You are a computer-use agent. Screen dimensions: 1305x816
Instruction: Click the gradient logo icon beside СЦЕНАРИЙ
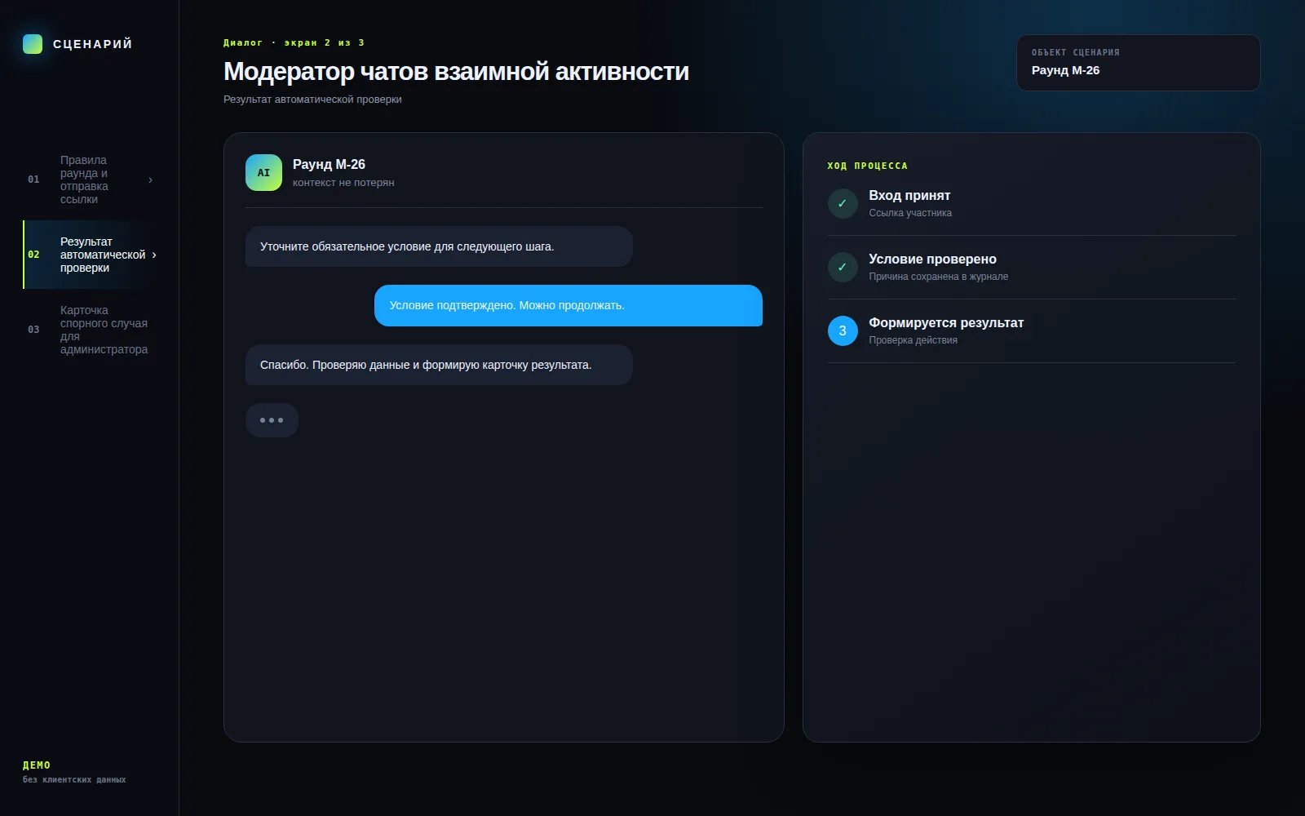(33, 44)
